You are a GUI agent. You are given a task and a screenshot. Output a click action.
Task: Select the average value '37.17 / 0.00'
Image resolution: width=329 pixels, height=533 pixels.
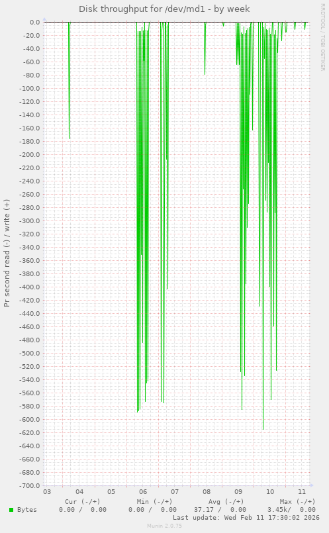(x=220, y=510)
